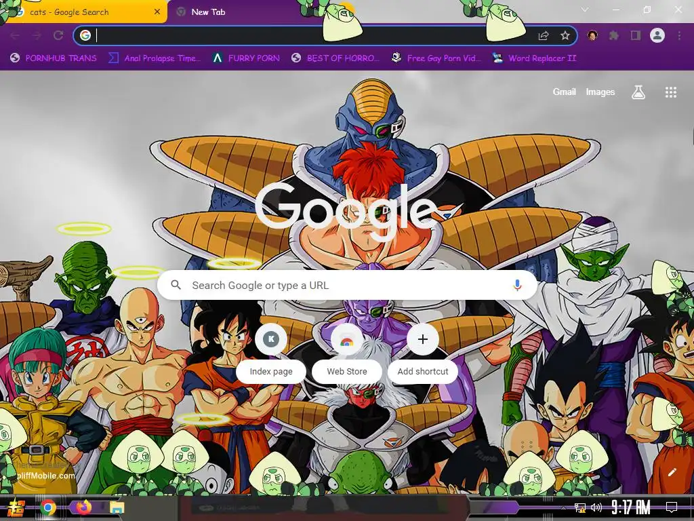Click the browser Back arrow
Screen dimensions: 694x521
15,35
